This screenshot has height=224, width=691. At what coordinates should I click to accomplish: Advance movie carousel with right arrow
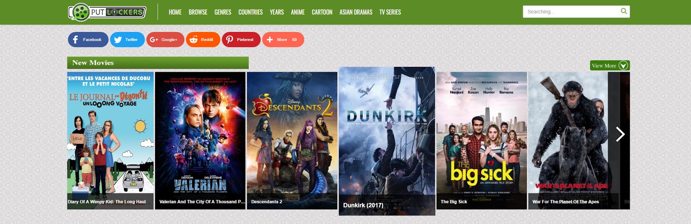click(620, 134)
